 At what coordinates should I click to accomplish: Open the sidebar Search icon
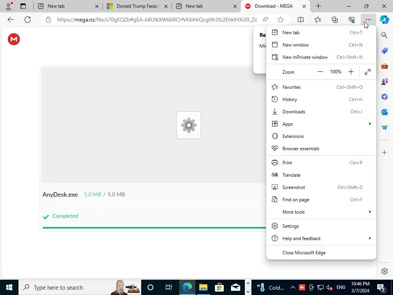coord(384,35)
